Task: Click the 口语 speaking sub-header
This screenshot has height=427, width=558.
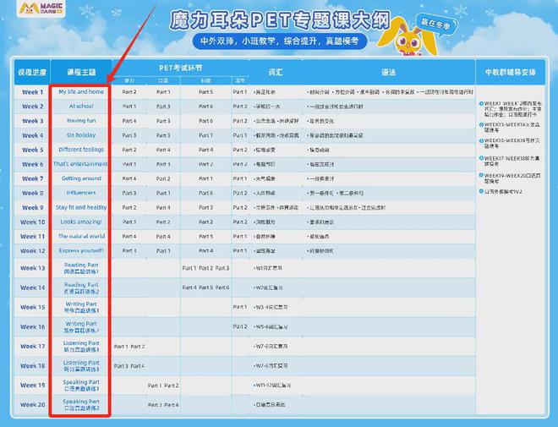Action: click(163, 81)
